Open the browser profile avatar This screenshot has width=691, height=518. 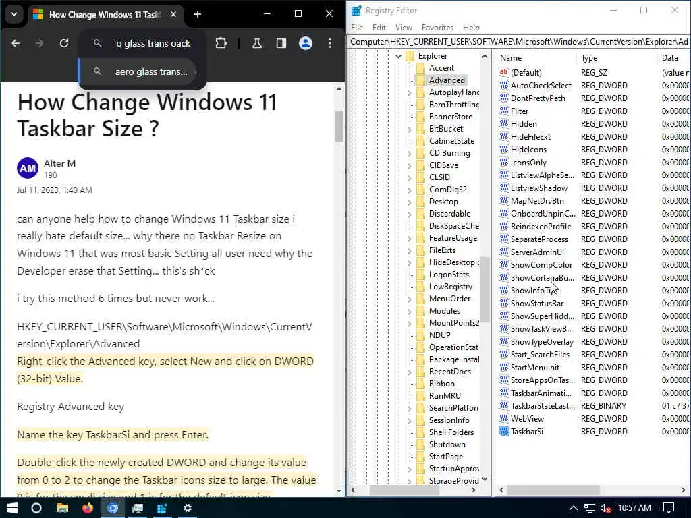click(306, 43)
